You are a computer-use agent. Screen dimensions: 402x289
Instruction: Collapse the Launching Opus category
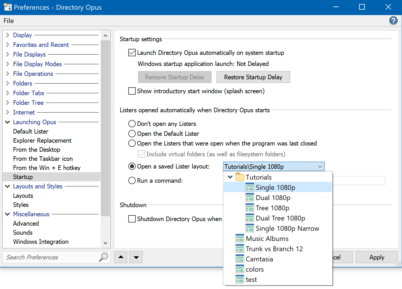pos(8,122)
